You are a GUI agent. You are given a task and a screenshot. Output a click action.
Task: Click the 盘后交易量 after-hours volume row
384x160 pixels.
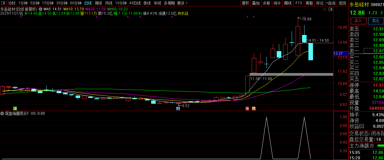click(x=366, y=139)
